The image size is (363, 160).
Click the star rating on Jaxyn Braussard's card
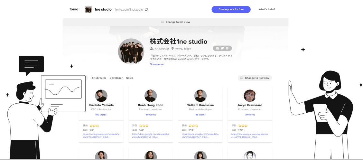pyautogui.click(x=243, y=126)
